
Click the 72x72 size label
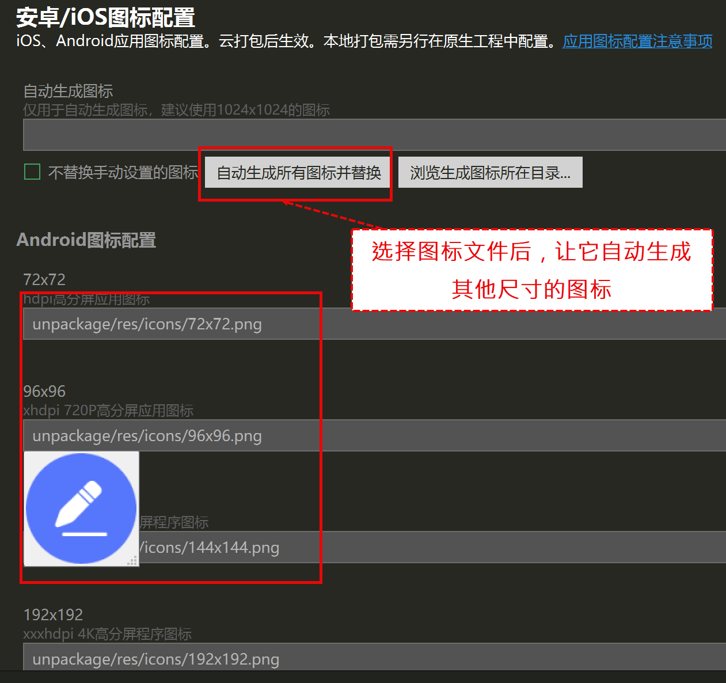(44, 280)
